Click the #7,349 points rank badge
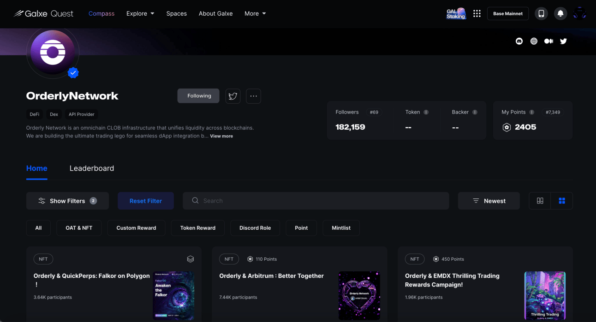 (x=553, y=112)
